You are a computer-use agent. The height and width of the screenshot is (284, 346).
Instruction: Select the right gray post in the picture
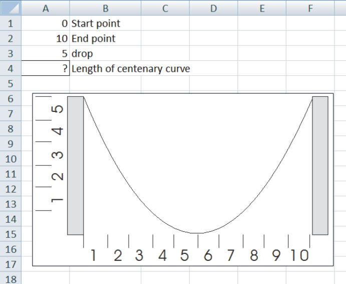320,166
